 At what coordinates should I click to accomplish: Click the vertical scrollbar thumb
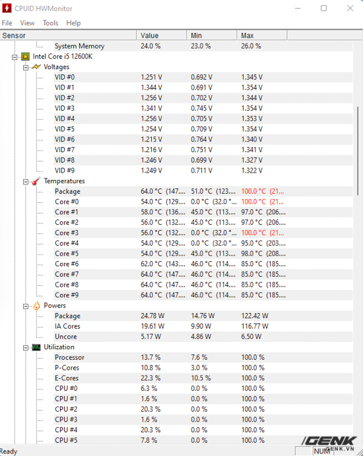tap(358, 151)
